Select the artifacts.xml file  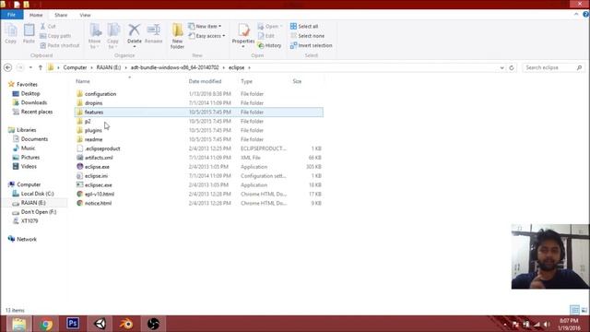click(199, 158)
